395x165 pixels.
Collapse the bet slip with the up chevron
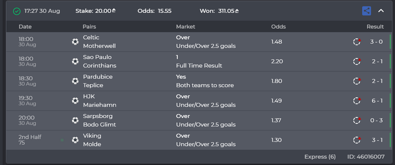coord(381,11)
